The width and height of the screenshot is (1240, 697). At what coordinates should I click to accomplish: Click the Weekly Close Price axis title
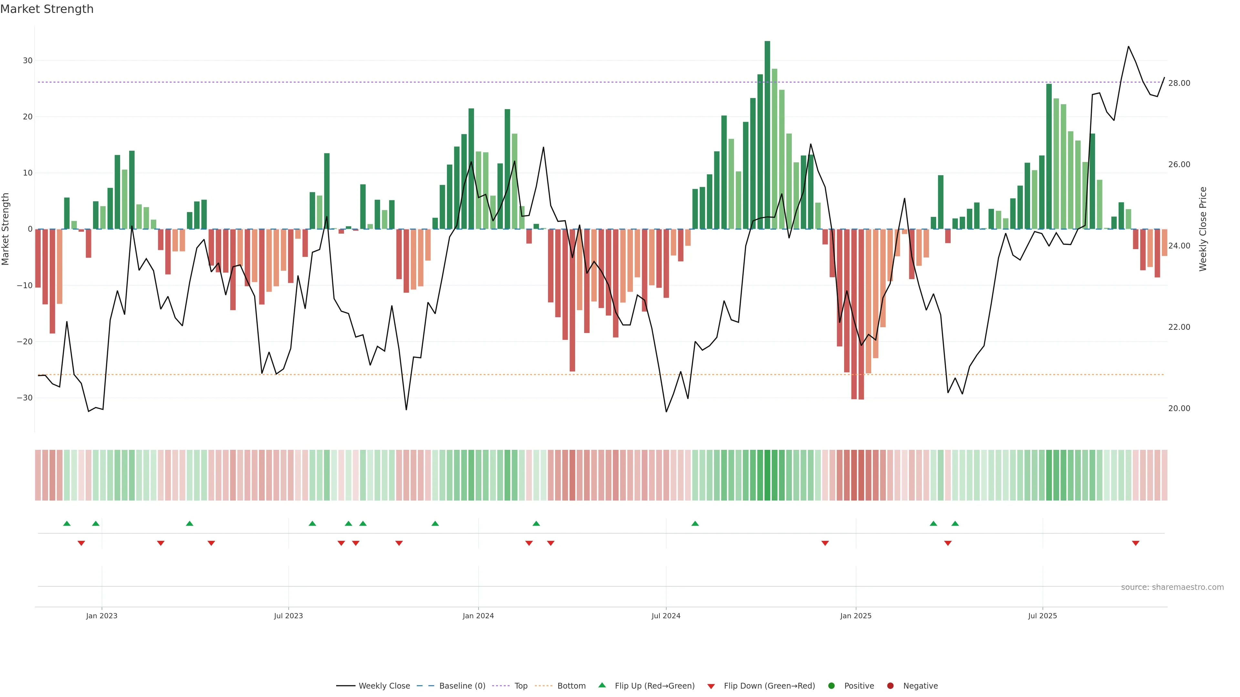(x=1203, y=229)
